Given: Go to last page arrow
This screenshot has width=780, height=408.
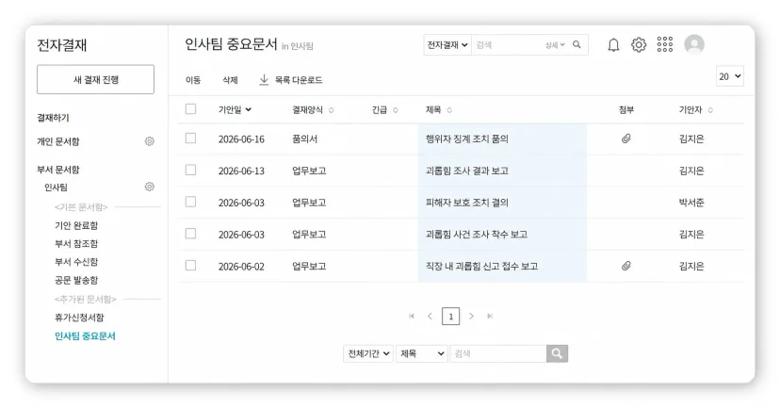Looking at the screenshot, I should [x=490, y=316].
